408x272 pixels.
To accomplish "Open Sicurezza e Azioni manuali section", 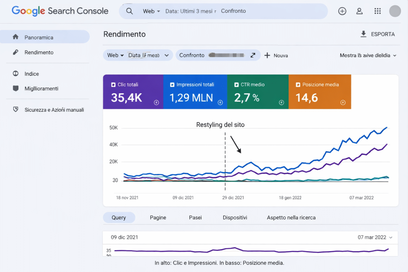I will click(x=54, y=110).
